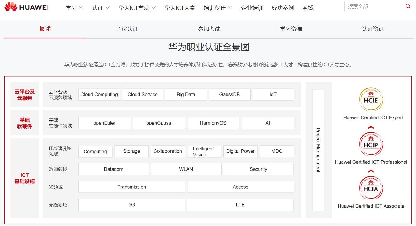Open the 华为ICT学院 dropdown

click(x=137, y=8)
